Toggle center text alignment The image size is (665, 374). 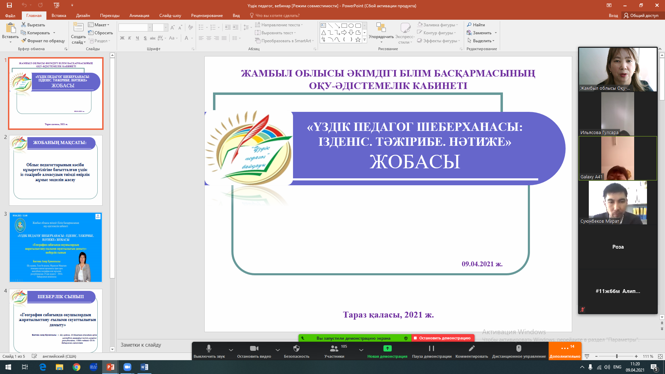209,38
